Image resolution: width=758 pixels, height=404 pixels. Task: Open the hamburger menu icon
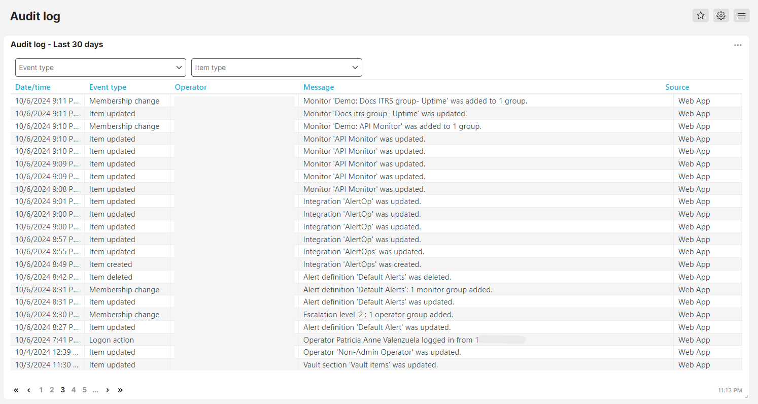pos(742,16)
